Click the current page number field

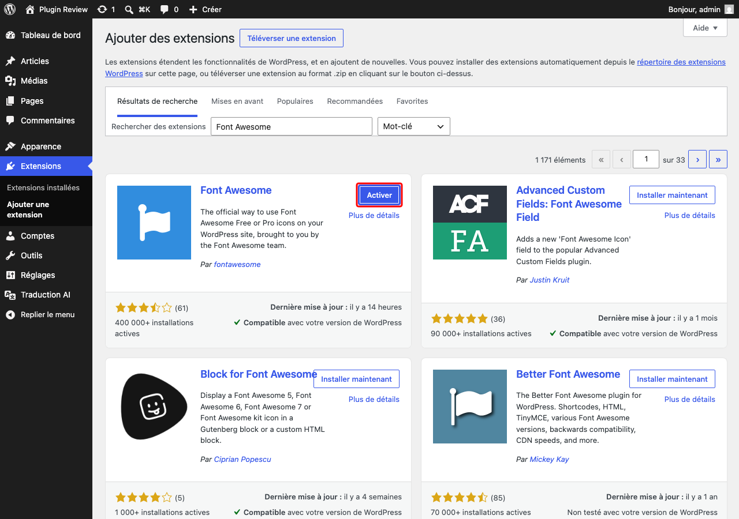point(646,160)
